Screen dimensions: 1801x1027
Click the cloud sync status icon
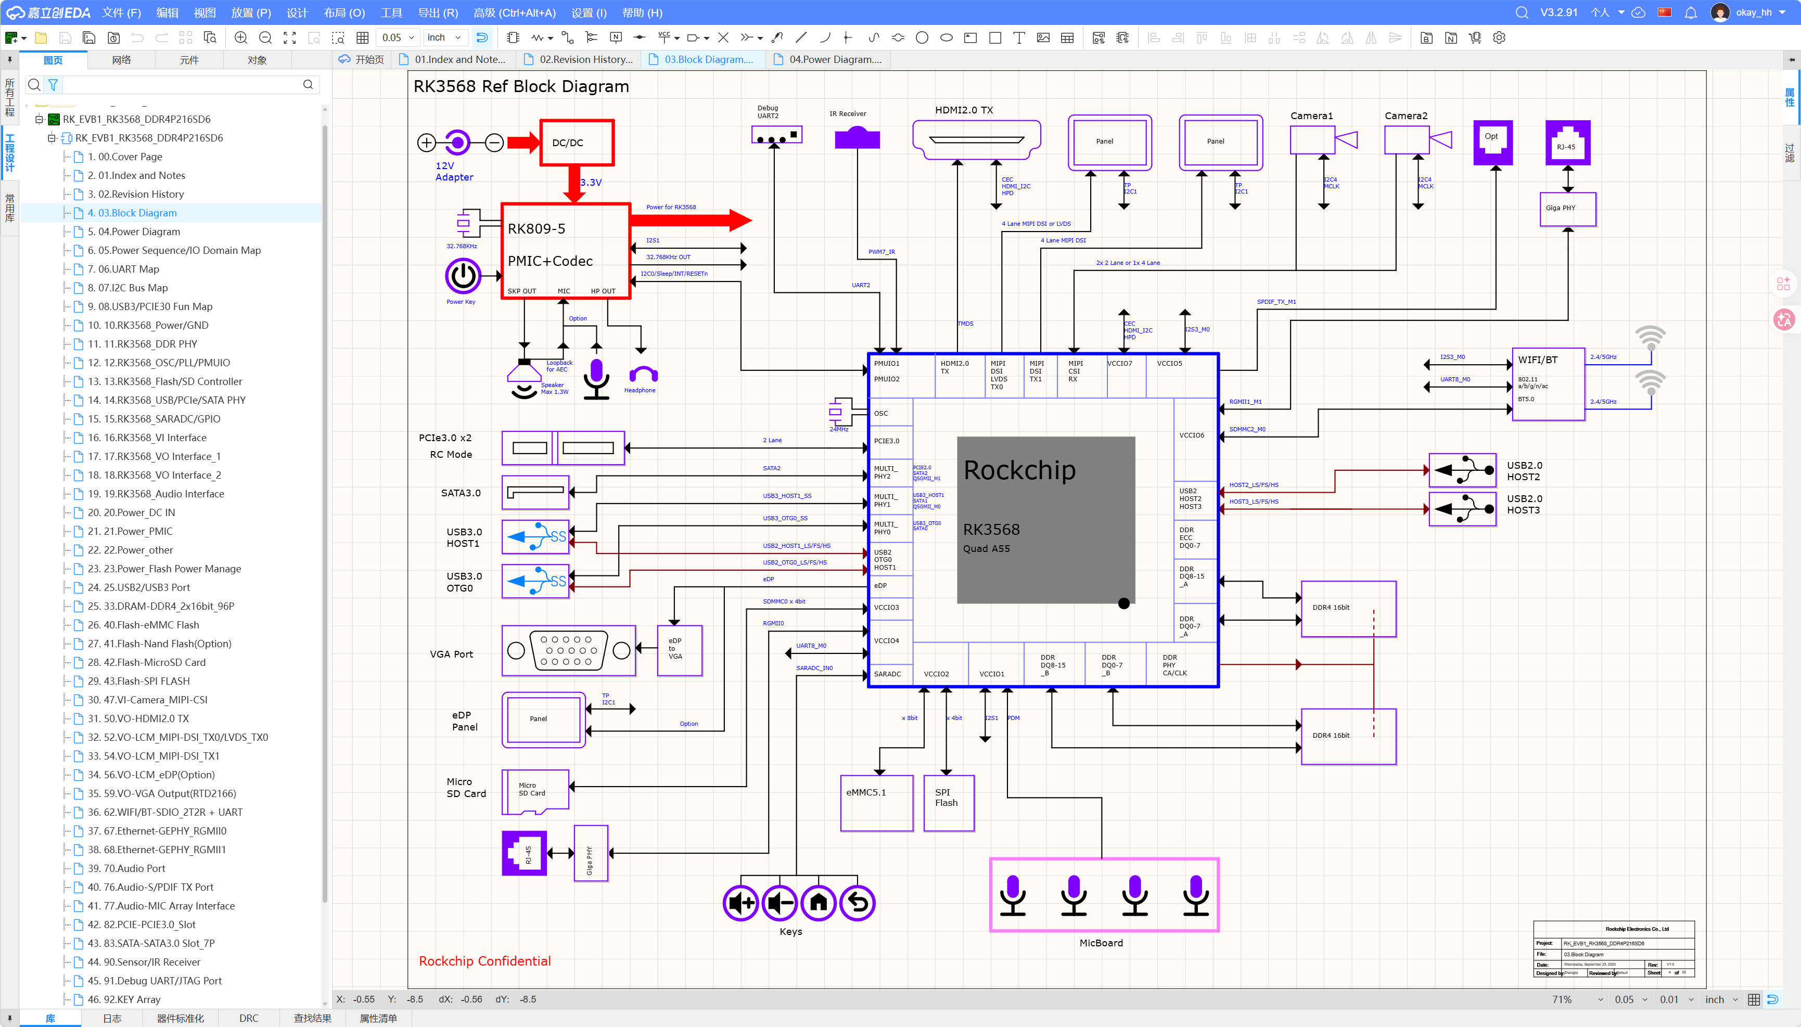[x=1639, y=12]
